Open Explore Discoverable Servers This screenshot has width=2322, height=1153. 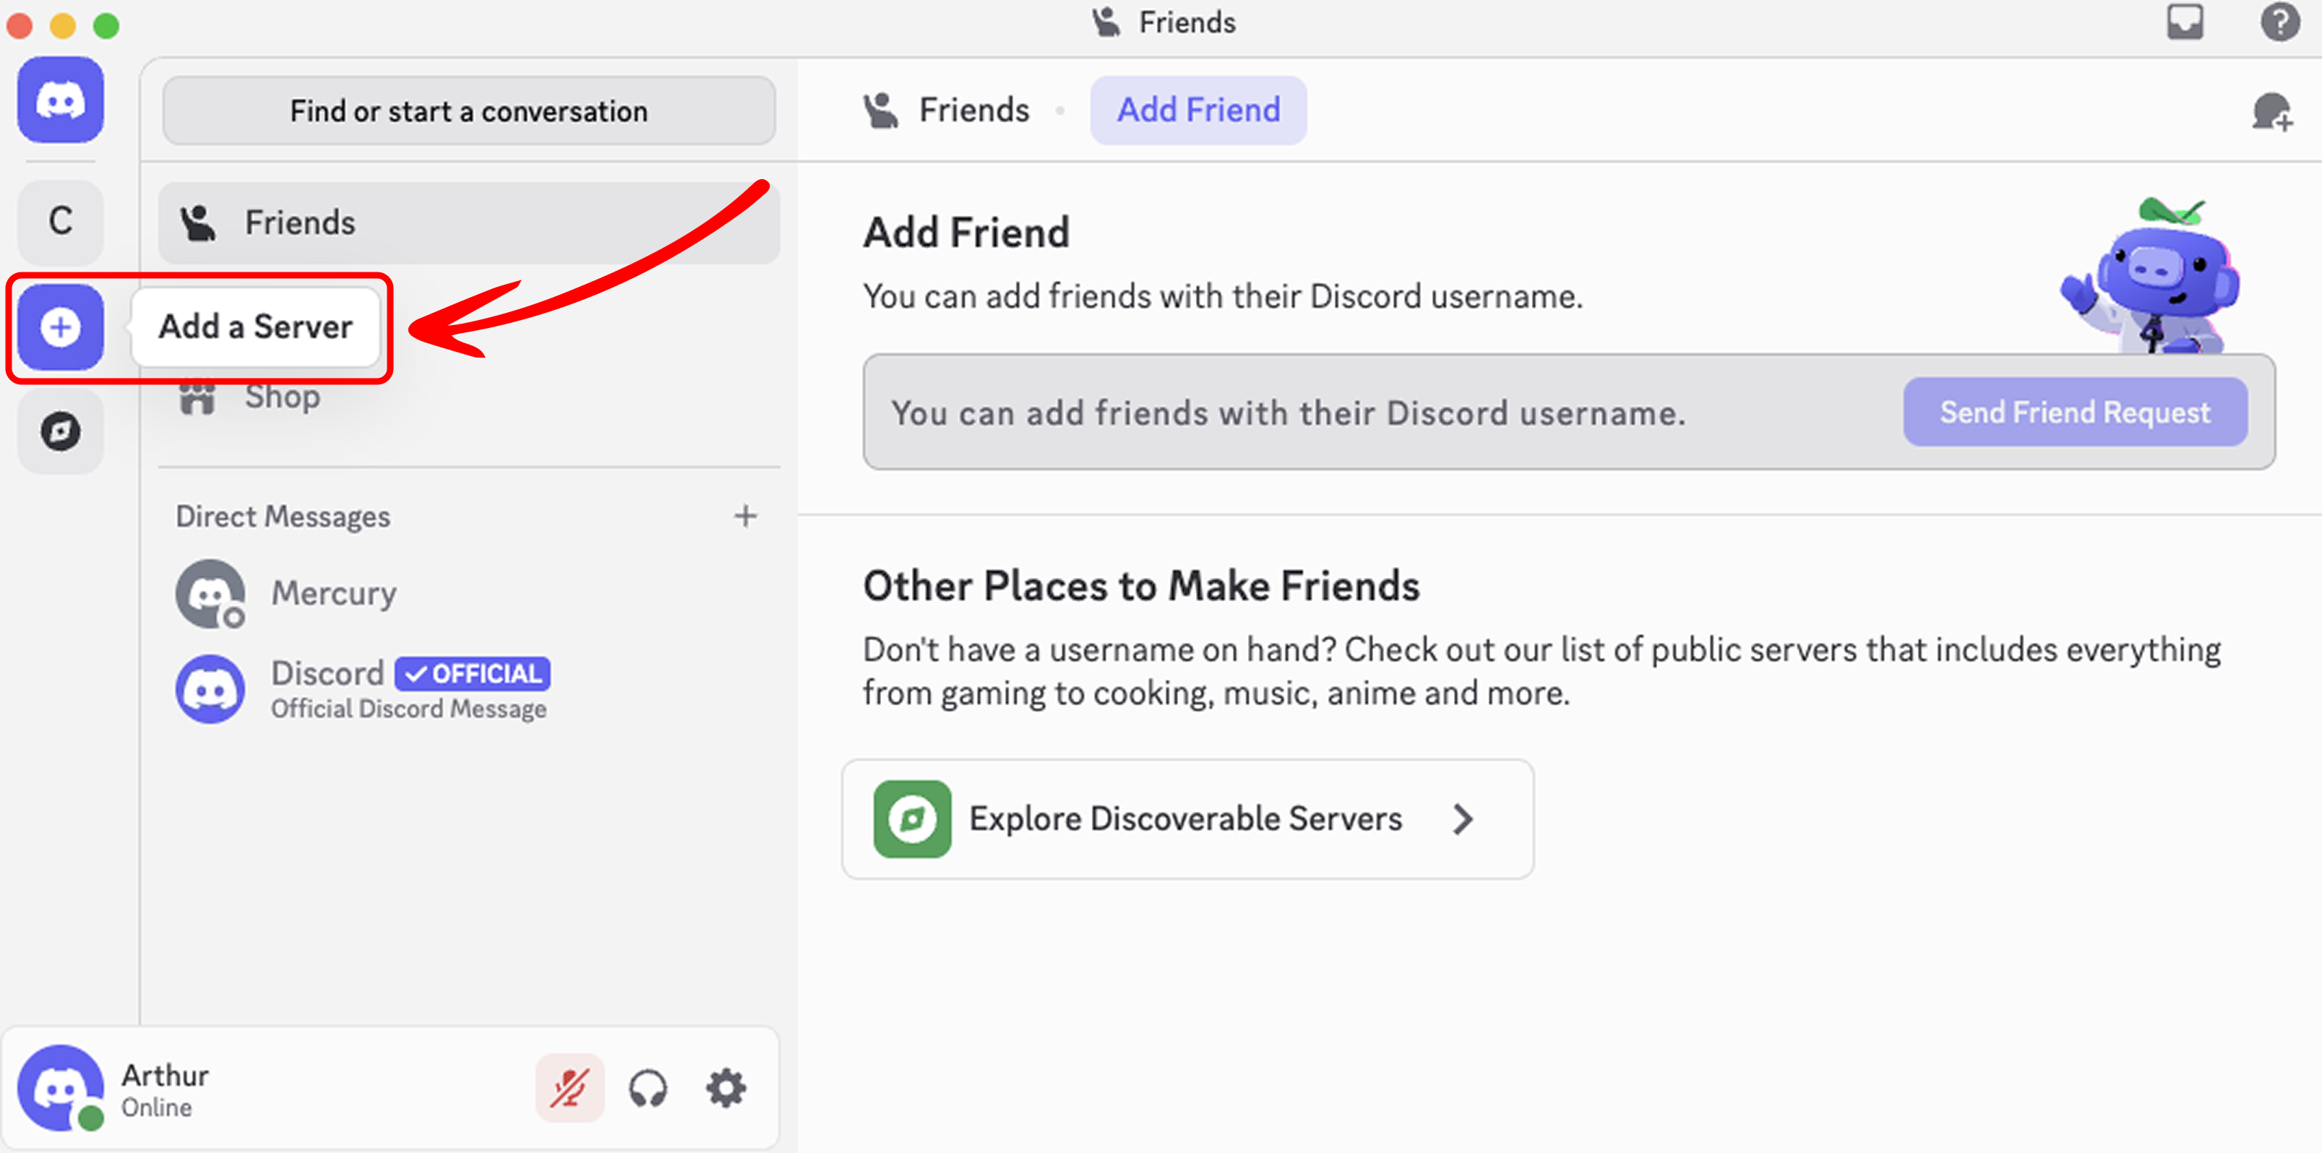point(1187,819)
